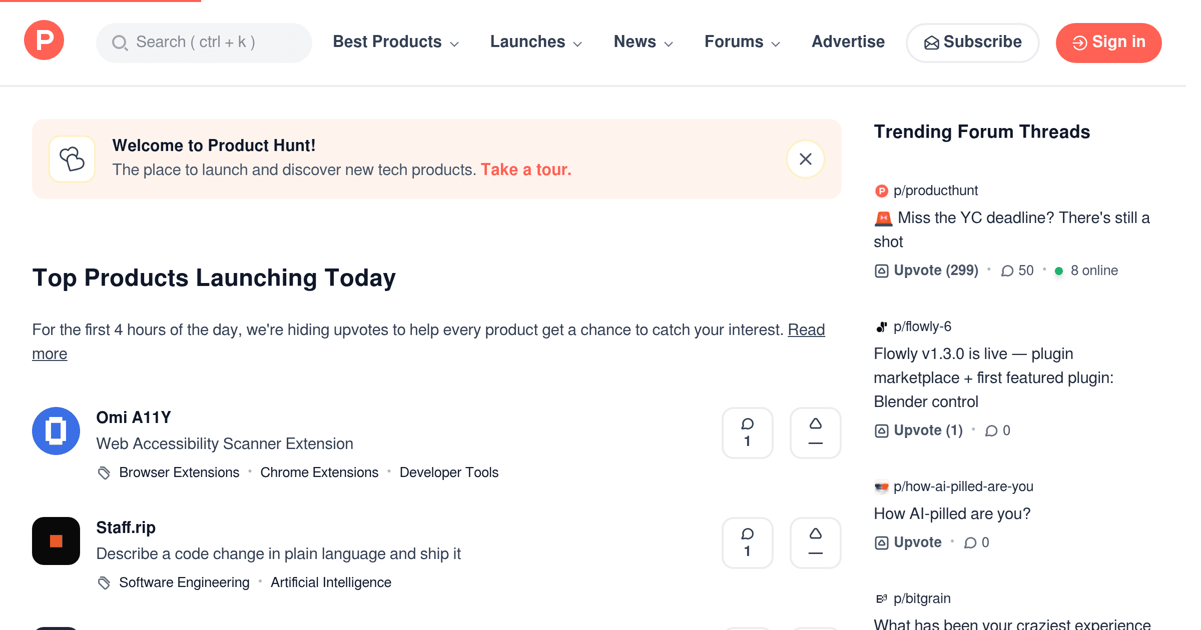
Task: Select the Developer Tools tag
Action: tap(449, 472)
